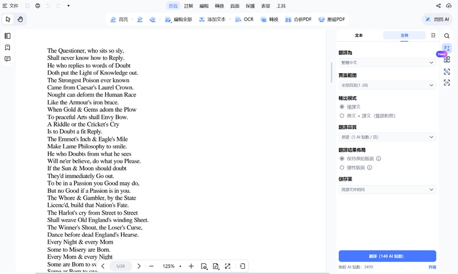Select the eraser tool icon
The height and width of the screenshot is (274, 458).
(152, 19)
